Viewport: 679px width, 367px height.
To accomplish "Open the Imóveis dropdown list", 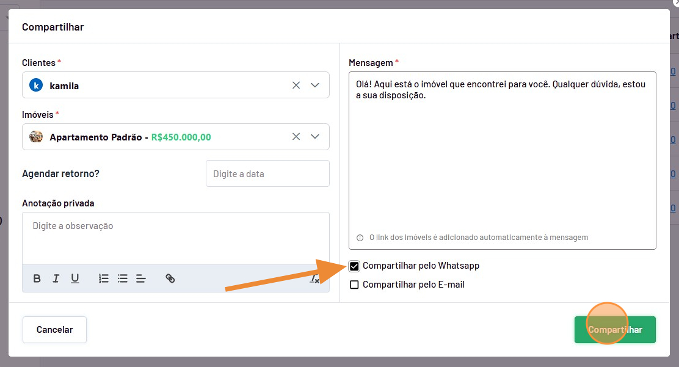I will (x=315, y=137).
